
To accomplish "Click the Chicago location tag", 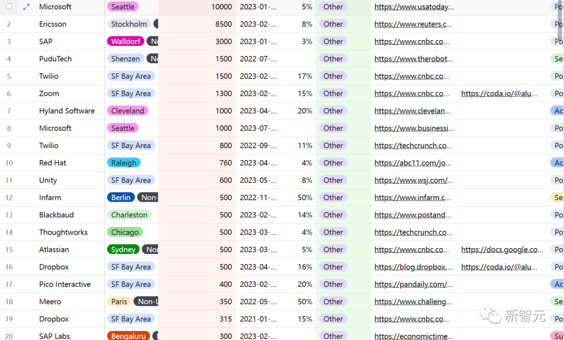I will (125, 232).
